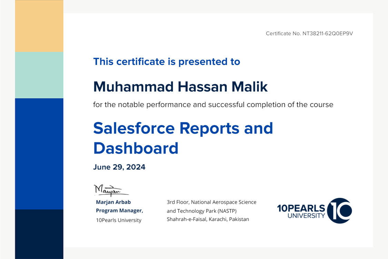
Task: Click "10Pearls University" under Program Manager
Action: [x=118, y=220]
